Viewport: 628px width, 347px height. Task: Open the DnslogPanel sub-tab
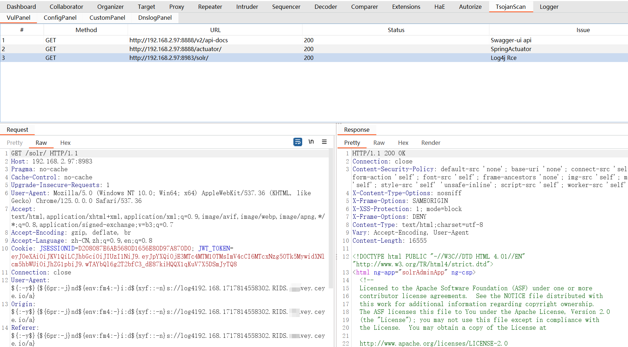tap(155, 18)
